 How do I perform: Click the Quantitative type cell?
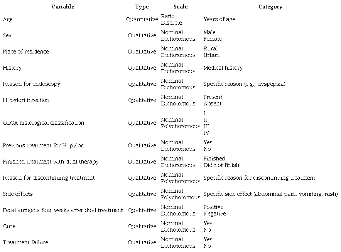(142, 19)
